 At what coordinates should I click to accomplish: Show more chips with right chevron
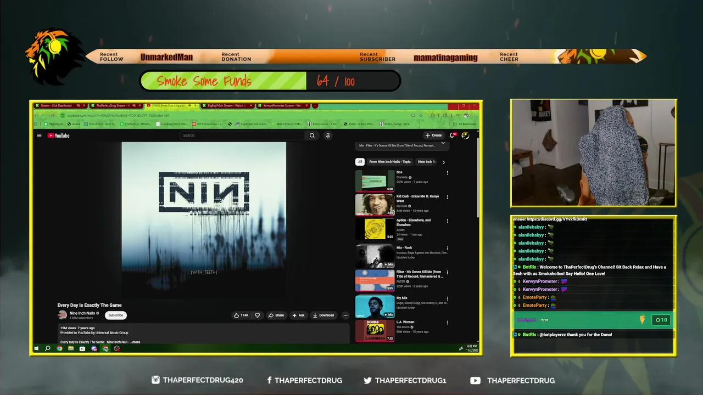click(443, 162)
